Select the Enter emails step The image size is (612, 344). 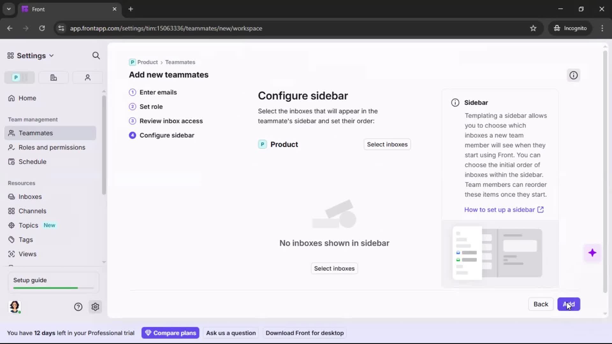[158, 92]
